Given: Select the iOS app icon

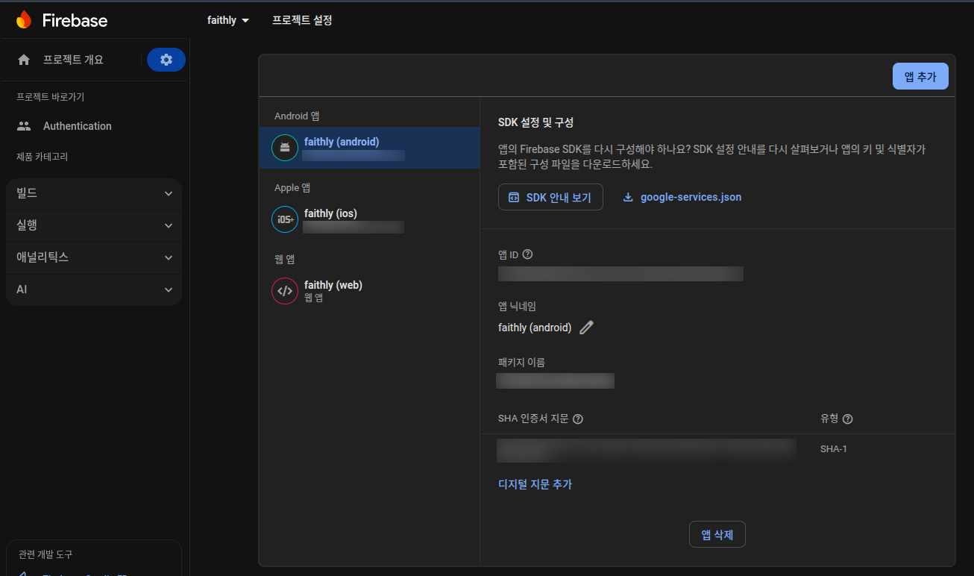Looking at the screenshot, I should (285, 219).
